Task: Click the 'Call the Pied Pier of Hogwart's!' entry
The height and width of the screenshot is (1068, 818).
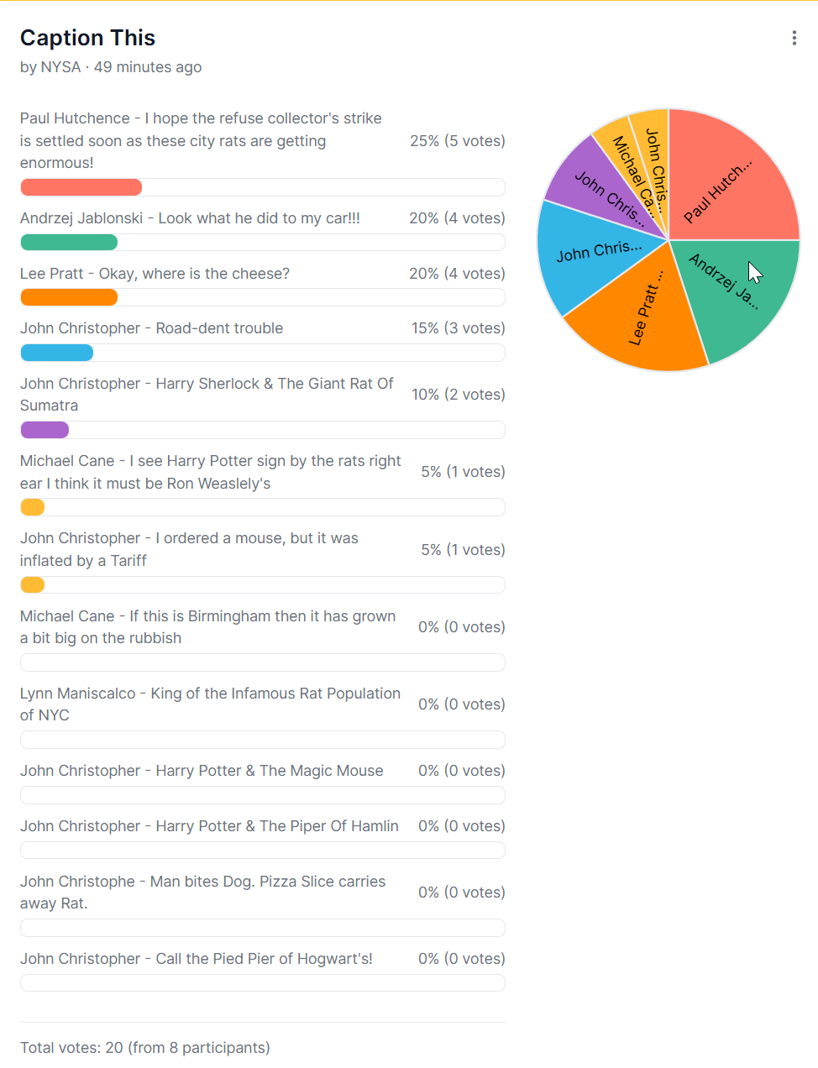Action: click(196, 958)
